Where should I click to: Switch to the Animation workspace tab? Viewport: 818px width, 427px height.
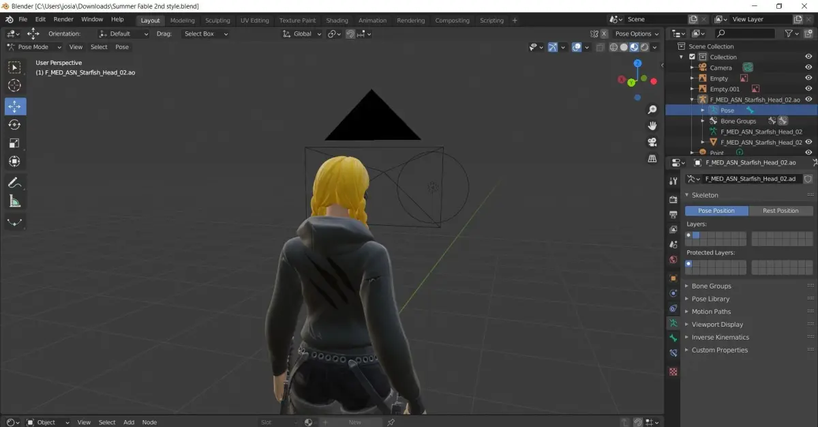372,20
